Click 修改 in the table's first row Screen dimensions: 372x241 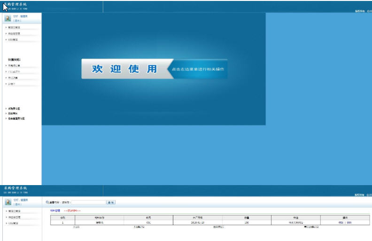click(341, 223)
